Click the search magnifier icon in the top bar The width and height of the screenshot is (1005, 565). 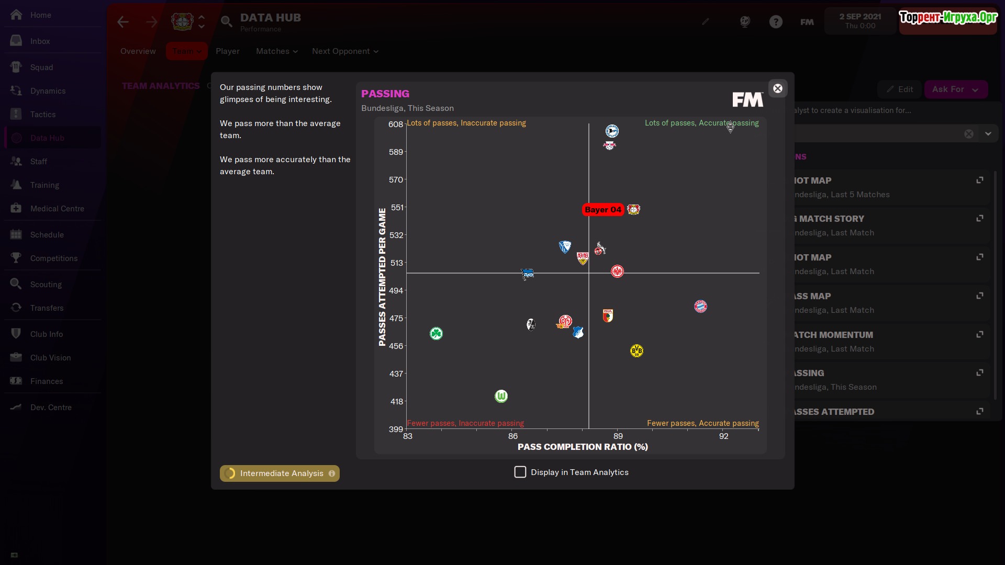(226, 21)
